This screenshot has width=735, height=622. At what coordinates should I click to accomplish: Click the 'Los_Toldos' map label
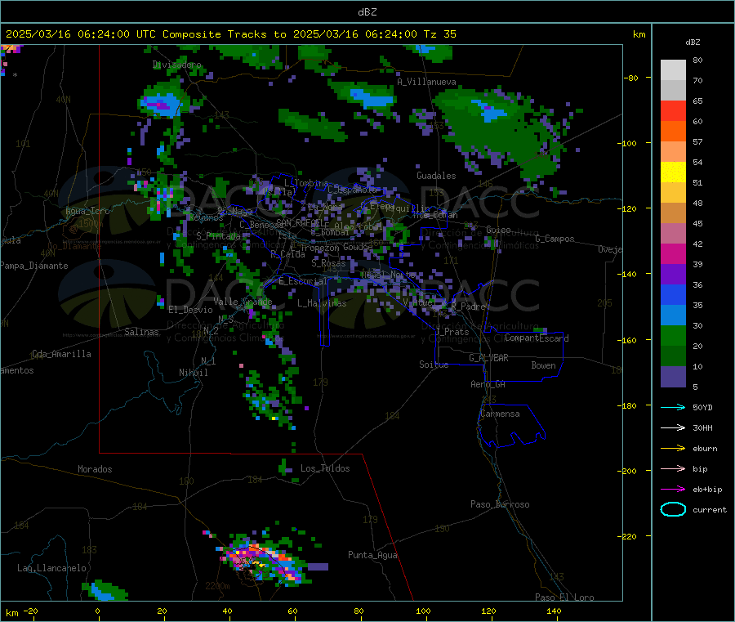325,468
